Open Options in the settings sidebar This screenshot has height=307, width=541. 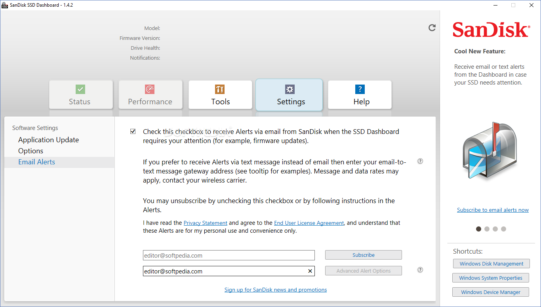click(x=30, y=151)
